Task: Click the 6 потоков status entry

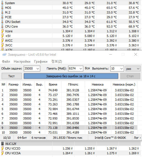Action: coord(39,138)
